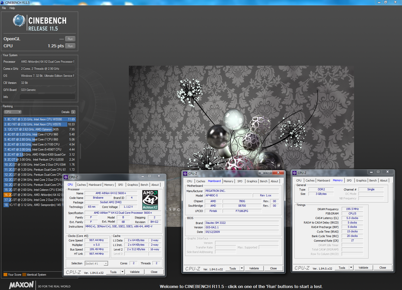Expand Tools arrow in the Mainboard window
The height and width of the screenshot is (290, 402).
(242, 268)
